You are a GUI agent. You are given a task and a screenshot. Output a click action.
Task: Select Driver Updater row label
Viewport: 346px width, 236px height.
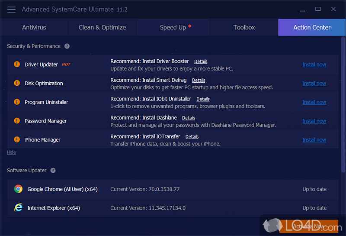(41, 65)
